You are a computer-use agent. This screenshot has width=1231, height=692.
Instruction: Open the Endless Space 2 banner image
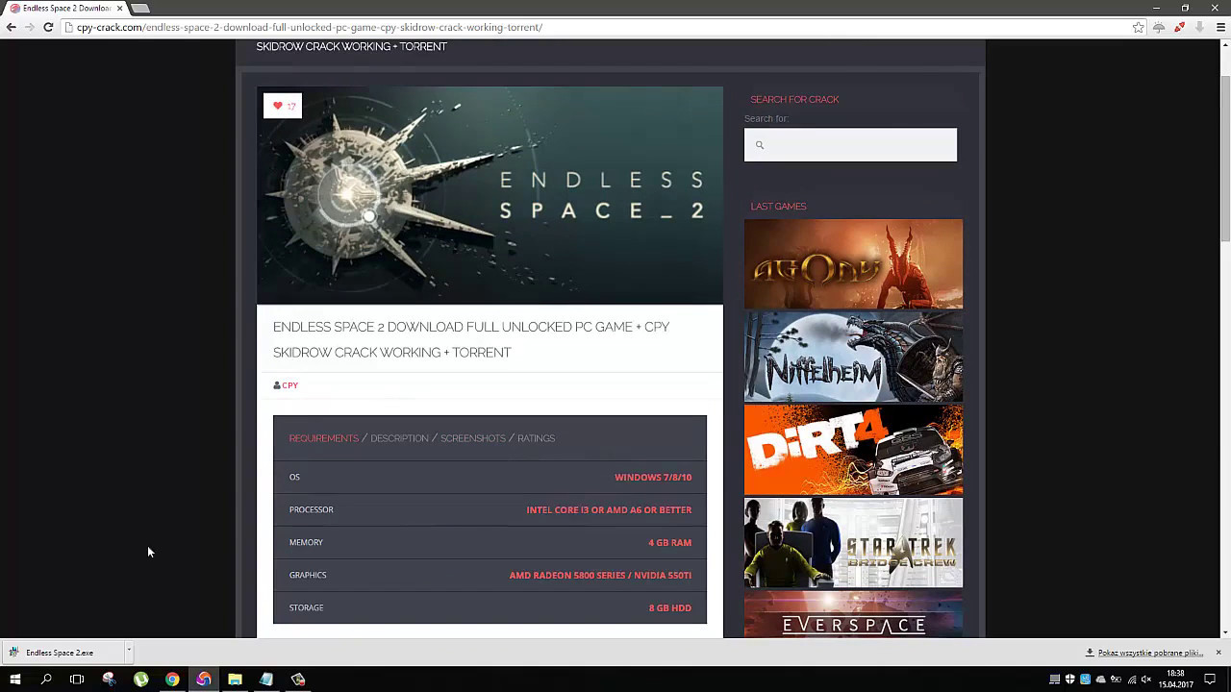pyautogui.click(x=490, y=195)
